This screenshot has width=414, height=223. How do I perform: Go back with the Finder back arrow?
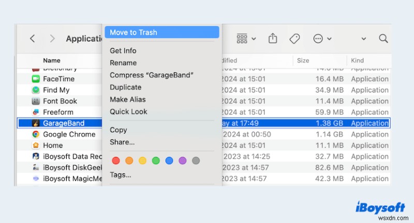click(33, 39)
